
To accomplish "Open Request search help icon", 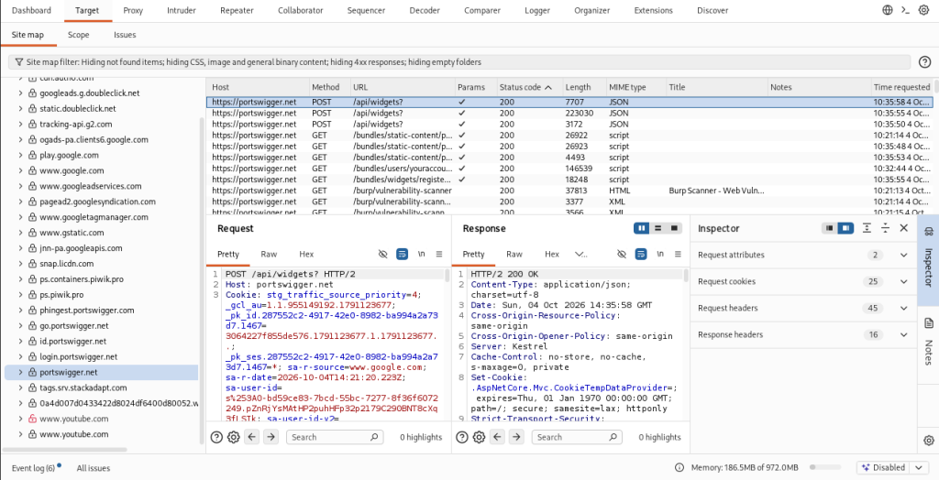I will coord(216,437).
